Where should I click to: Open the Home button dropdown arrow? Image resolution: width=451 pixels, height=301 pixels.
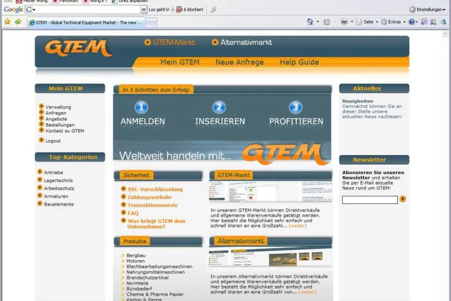click(x=318, y=22)
